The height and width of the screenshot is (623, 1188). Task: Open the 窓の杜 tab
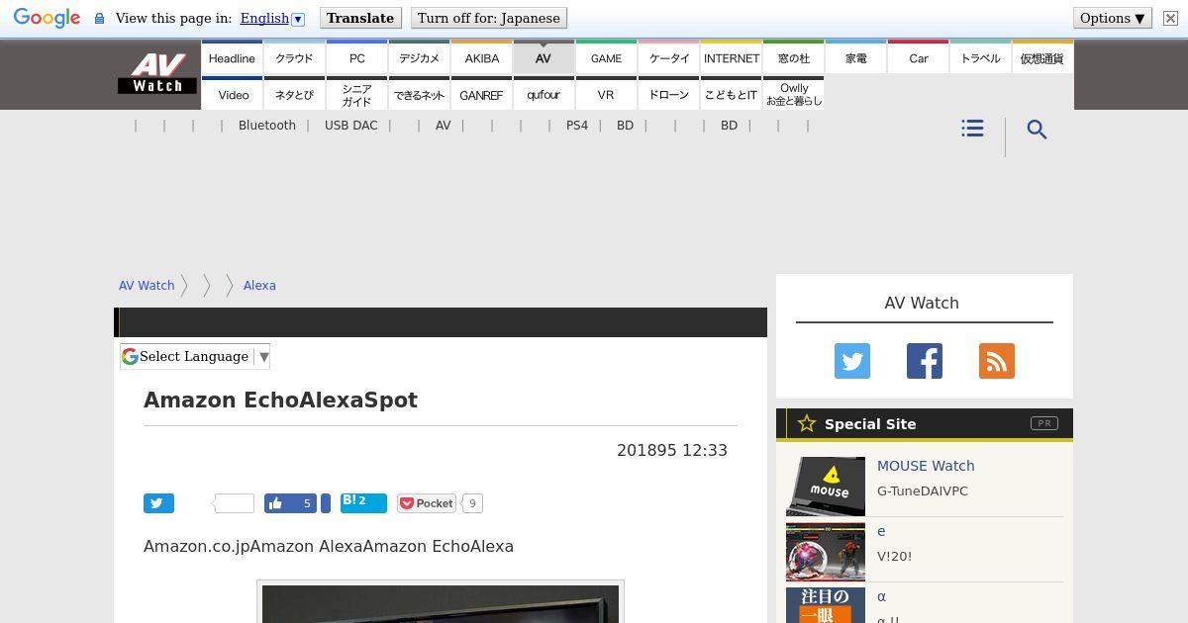[794, 58]
